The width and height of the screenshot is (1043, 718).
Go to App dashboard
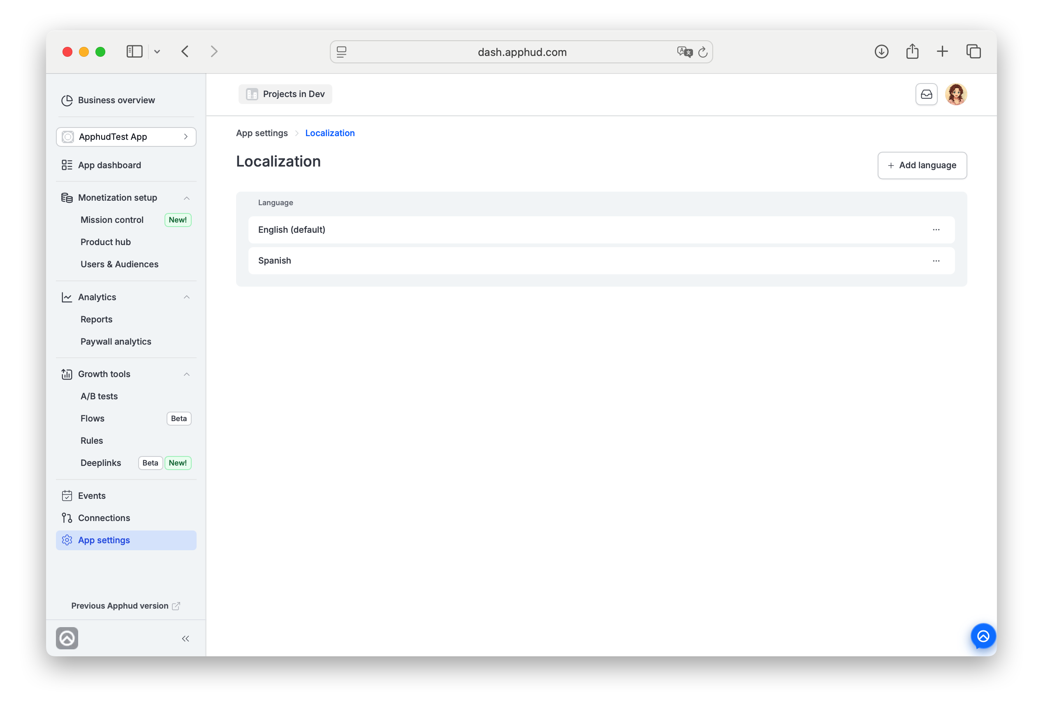(x=109, y=165)
